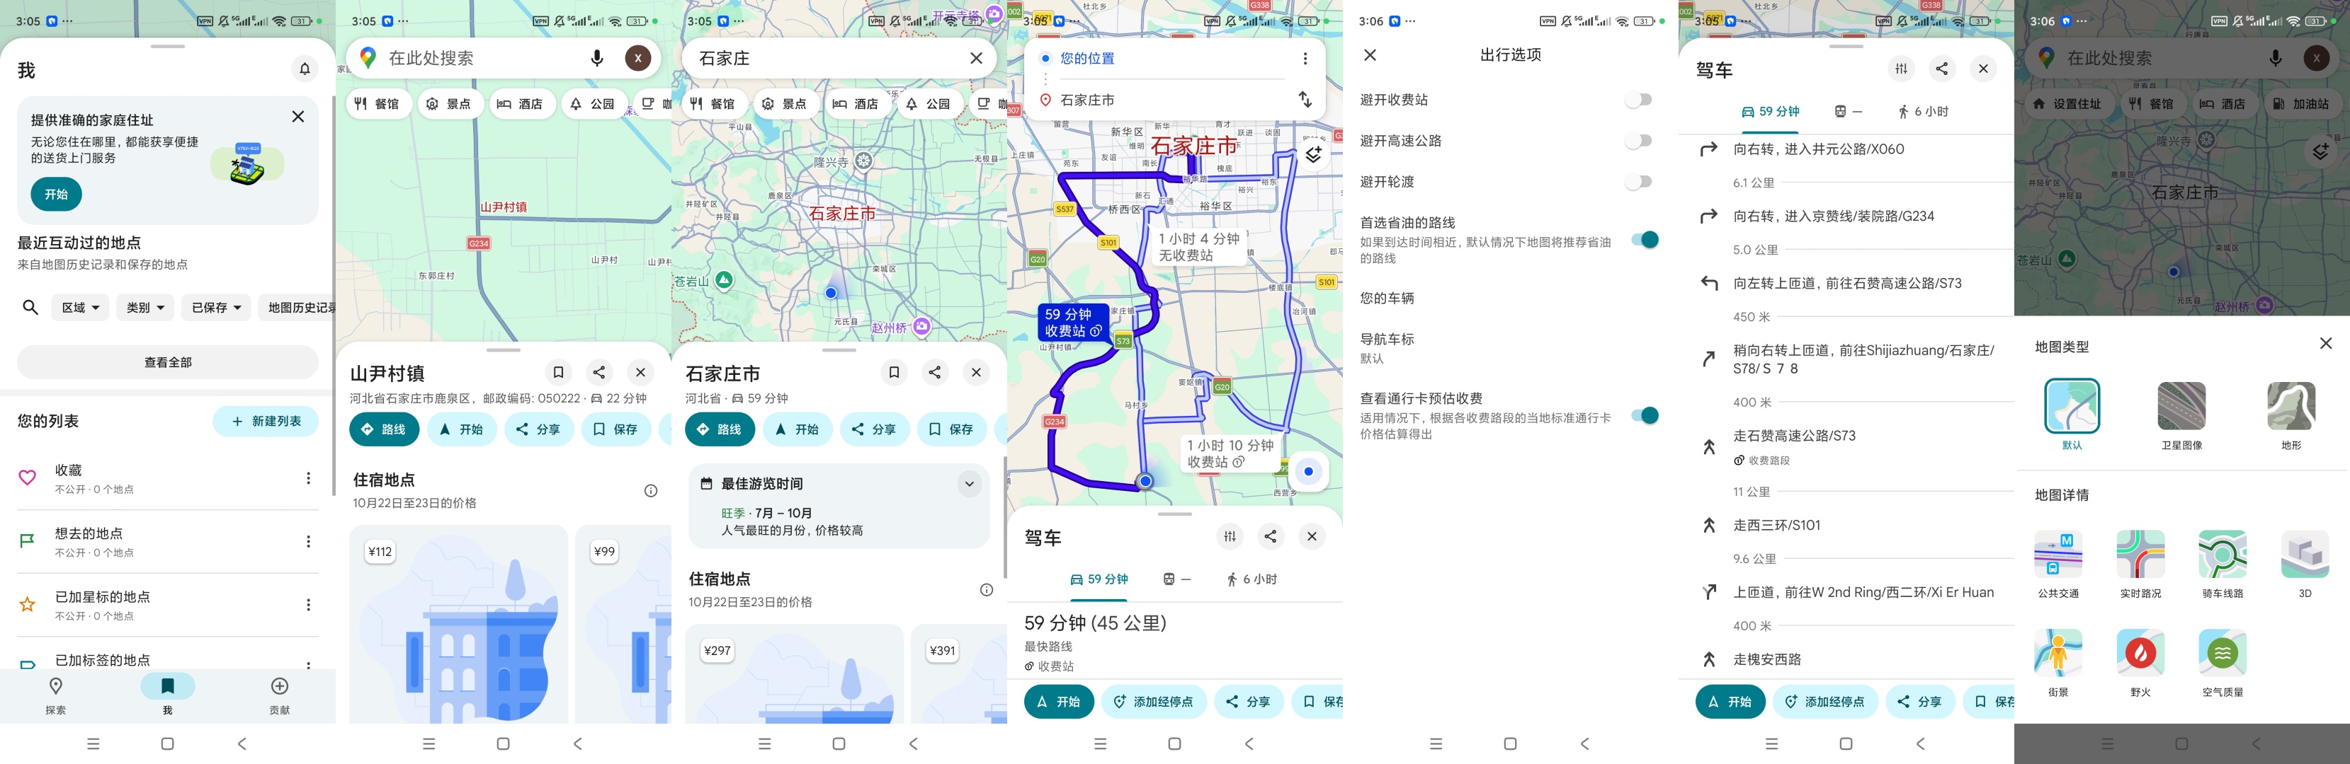The image size is (2350, 764).
Task: Bookmark 山尹村镇 via its header icon
Action: click(558, 372)
